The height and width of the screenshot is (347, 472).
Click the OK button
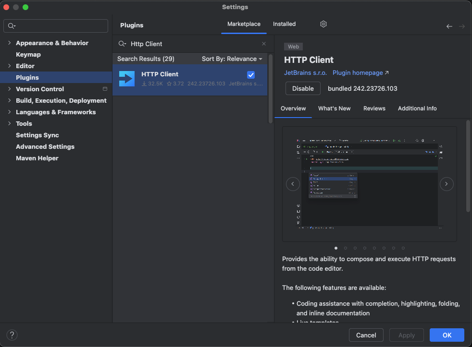(x=447, y=335)
